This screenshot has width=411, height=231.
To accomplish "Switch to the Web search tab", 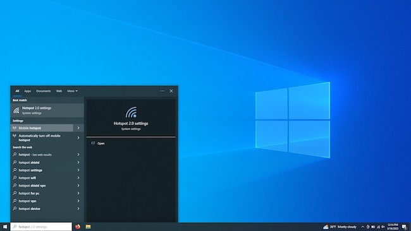I will [59, 91].
